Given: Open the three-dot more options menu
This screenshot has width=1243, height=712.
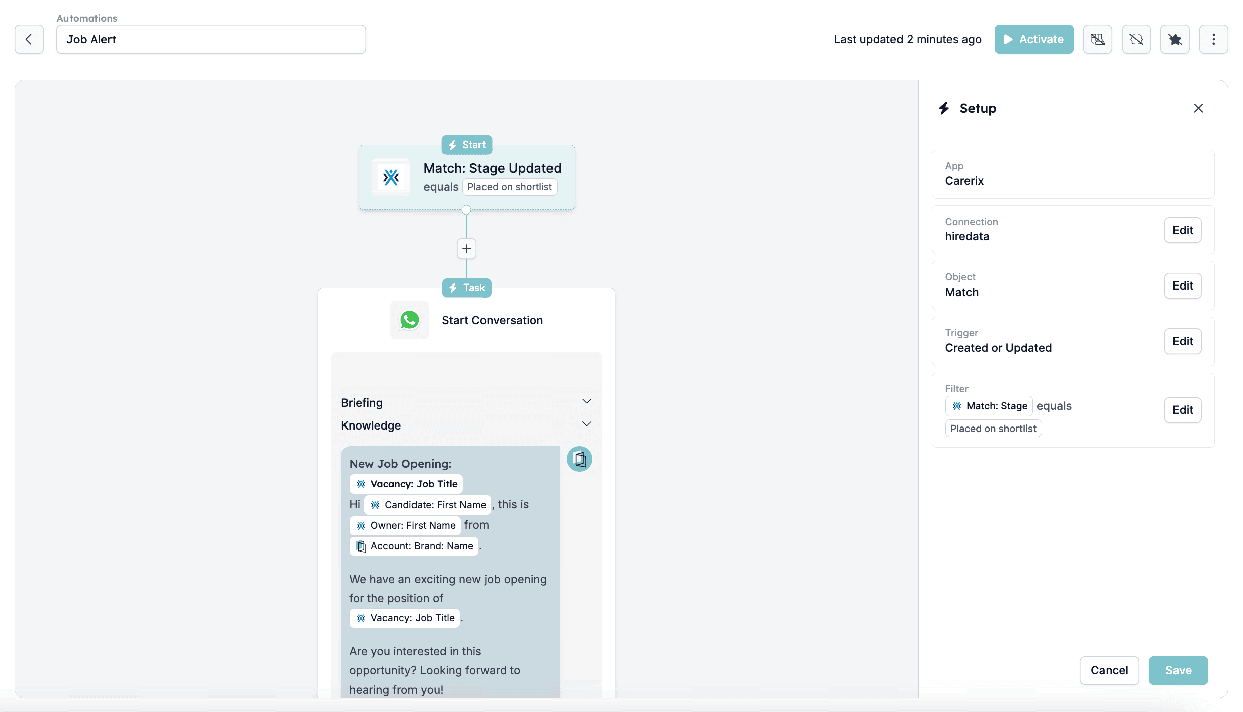Looking at the screenshot, I should click(1213, 39).
